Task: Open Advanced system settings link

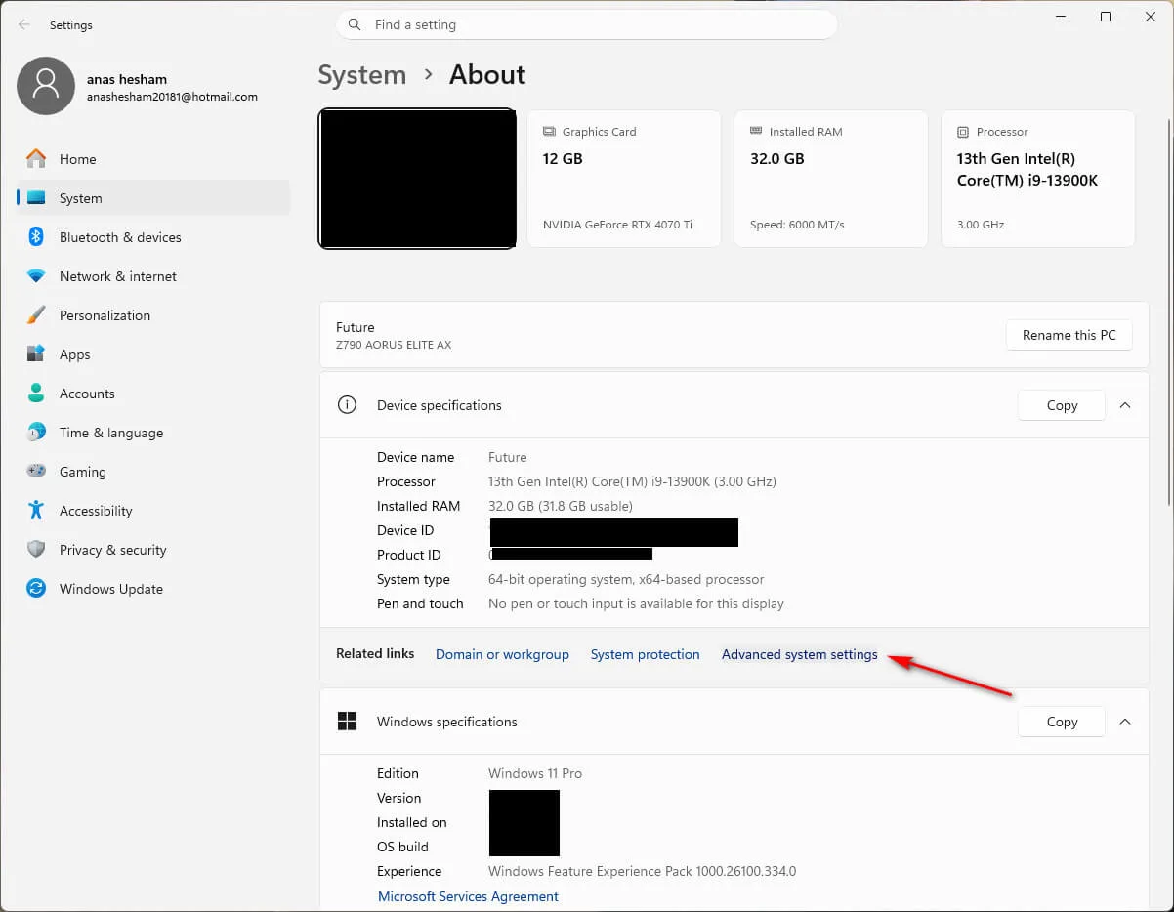Action: pos(799,654)
